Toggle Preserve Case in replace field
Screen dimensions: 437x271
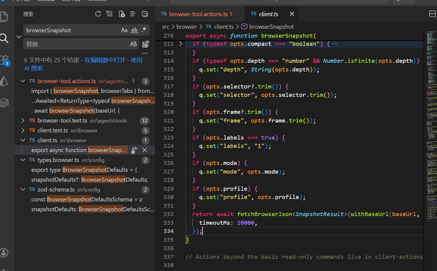click(x=133, y=44)
